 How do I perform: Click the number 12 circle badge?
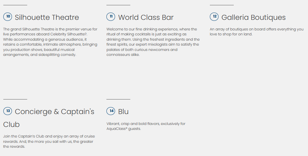[215, 17]
